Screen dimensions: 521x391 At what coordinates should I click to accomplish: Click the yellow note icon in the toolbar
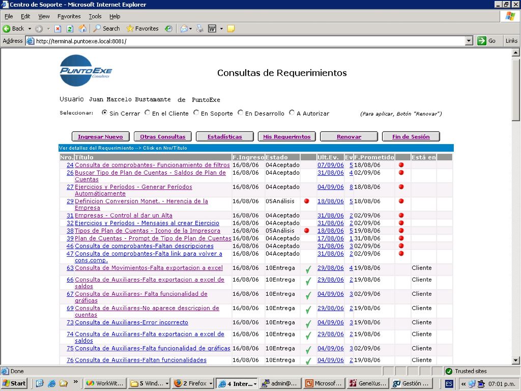[231, 29]
